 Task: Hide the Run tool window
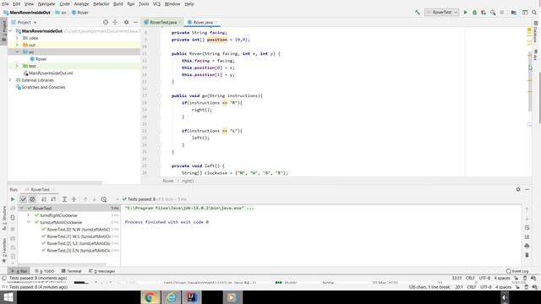[527, 189]
